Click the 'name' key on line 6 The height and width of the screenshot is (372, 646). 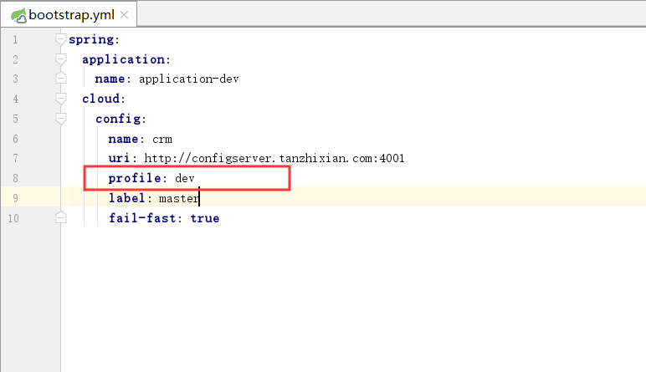pyautogui.click(x=123, y=139)
